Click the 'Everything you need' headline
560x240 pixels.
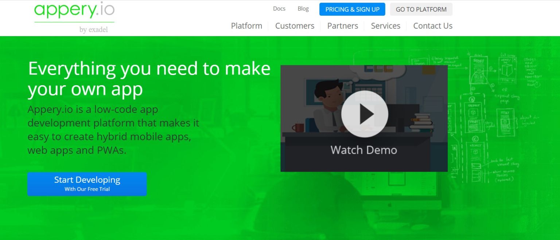pyautogui.click(x=149, y=79)
